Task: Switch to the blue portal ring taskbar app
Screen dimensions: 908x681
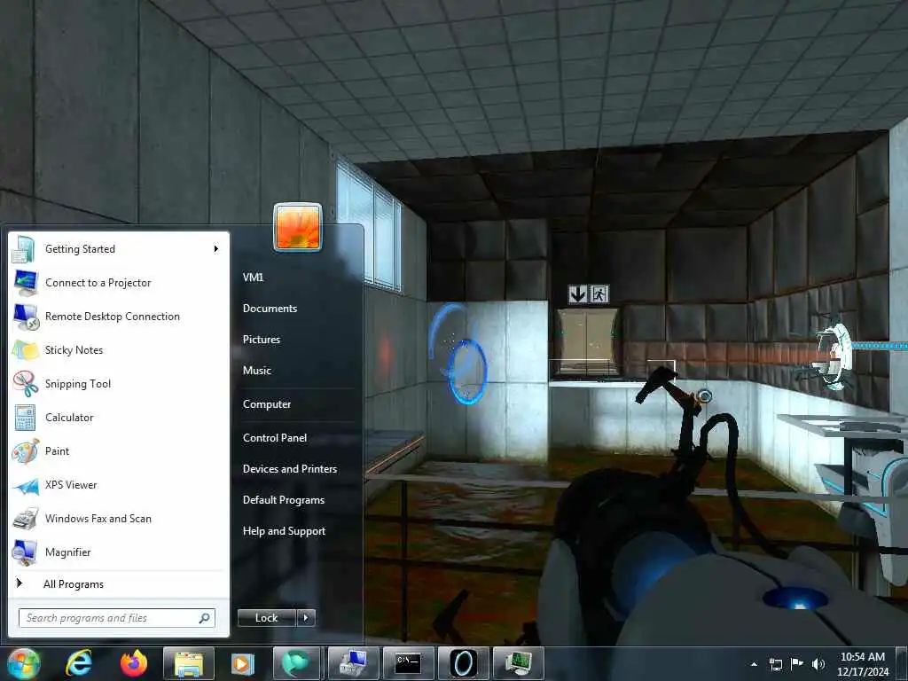Action: (x=463, y=663)
